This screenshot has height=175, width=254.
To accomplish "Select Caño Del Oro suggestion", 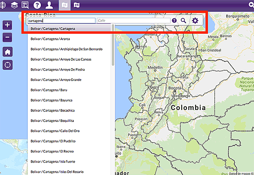I will [69, 131].
